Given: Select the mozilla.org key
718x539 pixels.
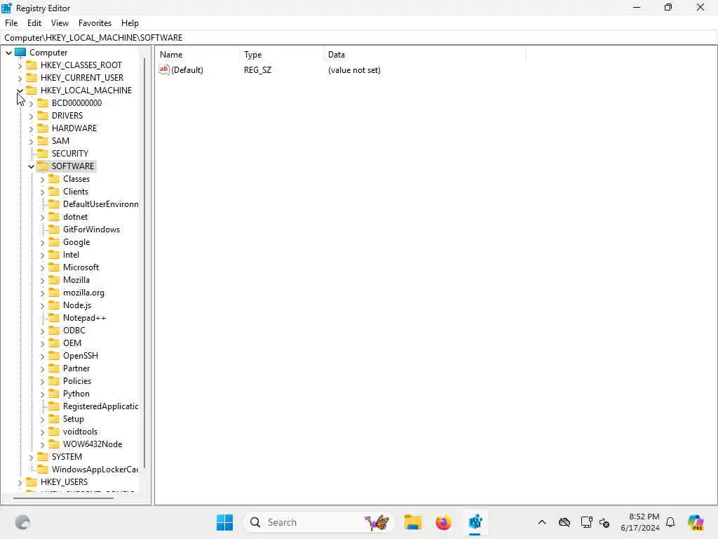Looking at the screenshot, I should tap(83, 293).
